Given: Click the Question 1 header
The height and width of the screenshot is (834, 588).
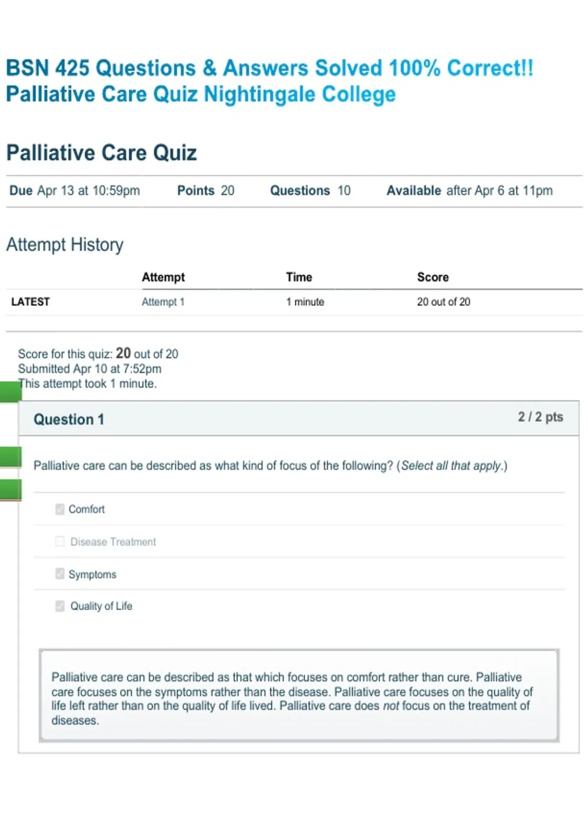Looking at the screenshot, I should pyautogui.click(x=299, y=418).
